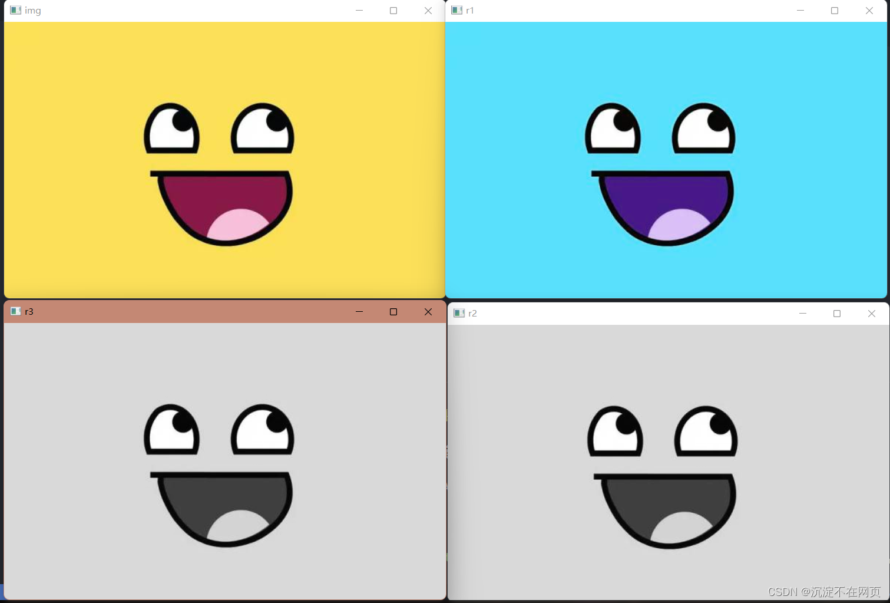Minimize the img window
This screenshot has width=890, height=603.
pos(359,11)
